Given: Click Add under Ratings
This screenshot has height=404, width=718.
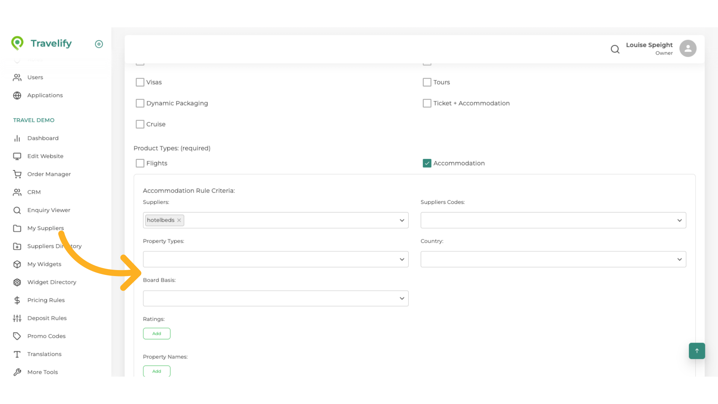Looking at the screenshot, I should (x=157, y=333).
